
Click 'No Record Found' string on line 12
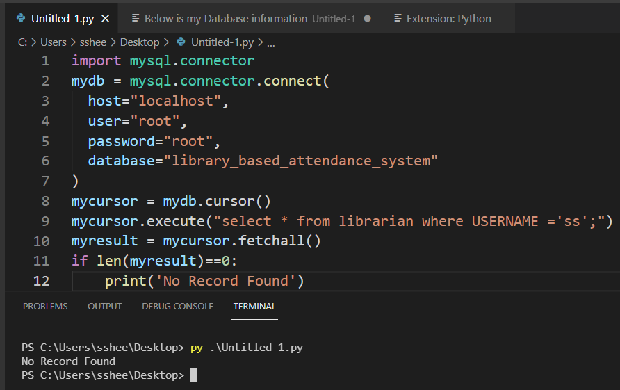(x=226, y=282)
